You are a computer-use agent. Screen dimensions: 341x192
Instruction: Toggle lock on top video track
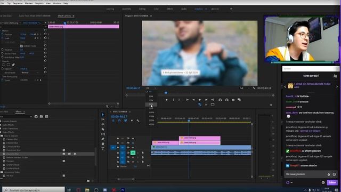tap(118, 139)
